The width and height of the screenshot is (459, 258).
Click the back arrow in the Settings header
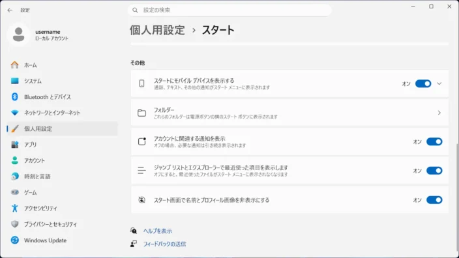pyautogui.click(x=10, y=10)
